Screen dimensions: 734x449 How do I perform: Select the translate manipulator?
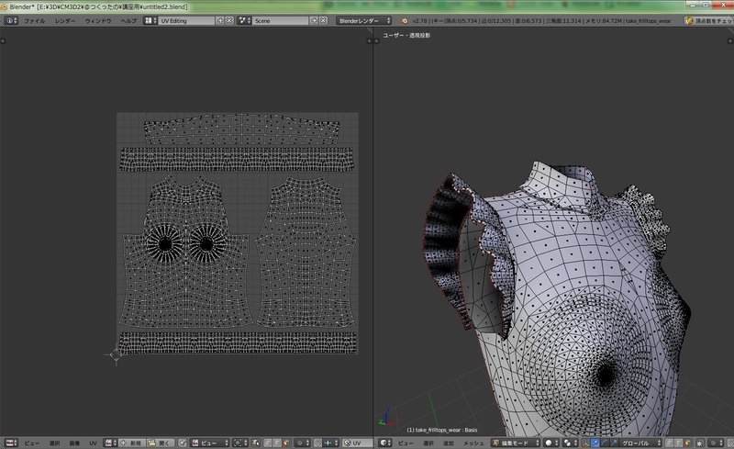coord(595,443)
